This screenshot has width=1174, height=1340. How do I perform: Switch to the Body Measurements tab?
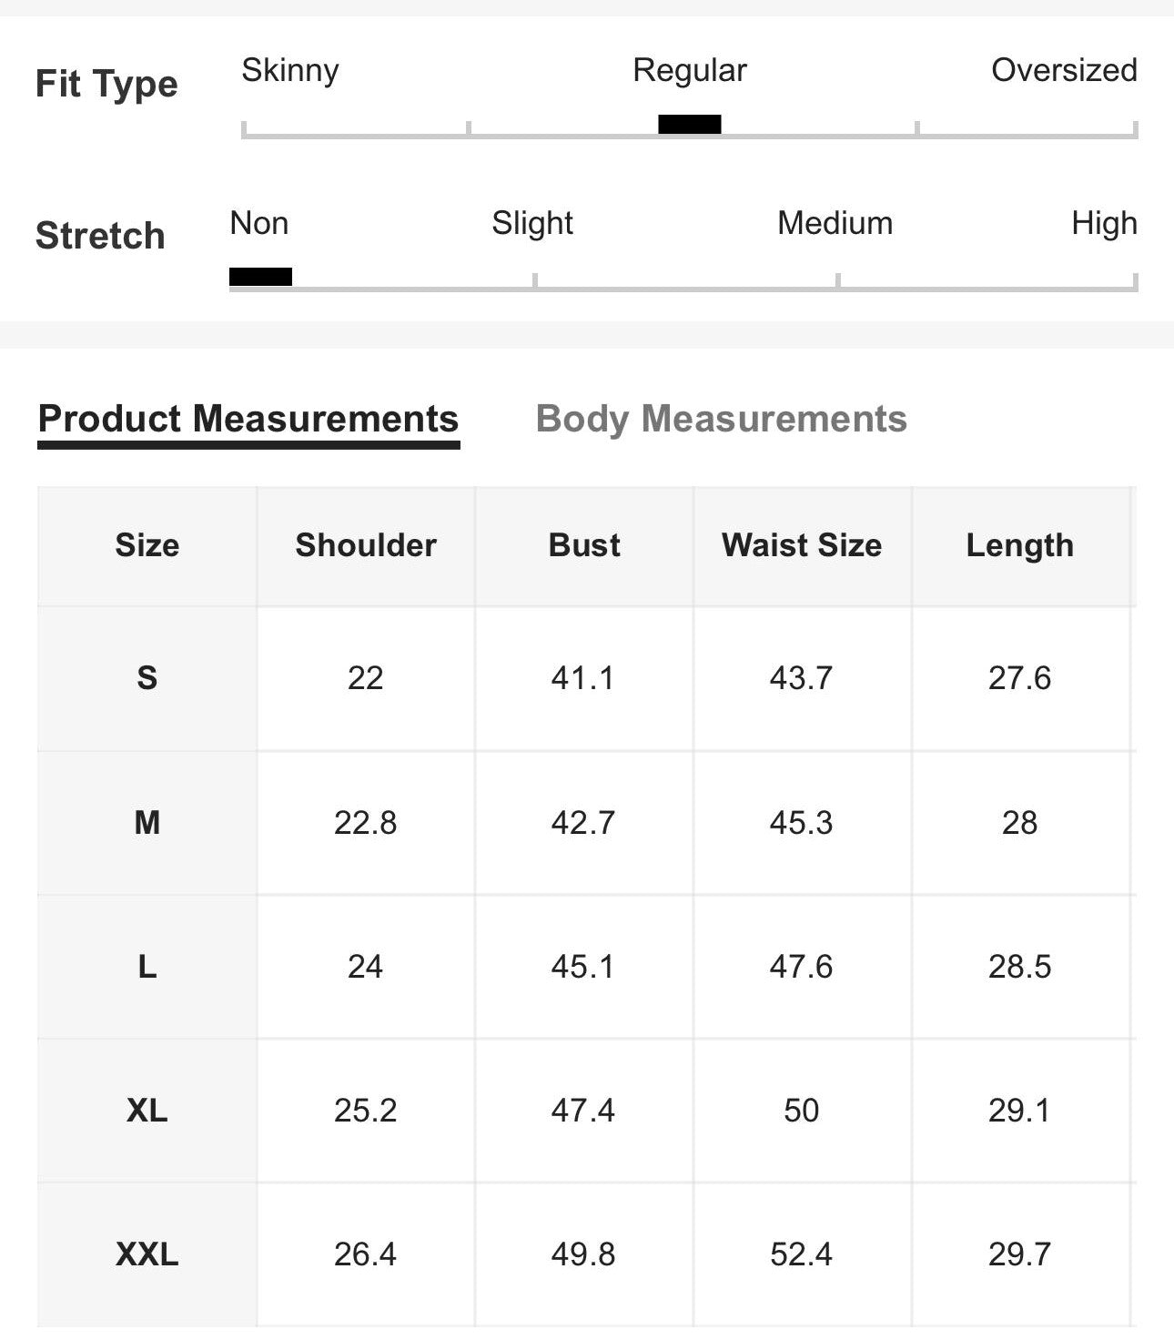(x=721, y=420)
